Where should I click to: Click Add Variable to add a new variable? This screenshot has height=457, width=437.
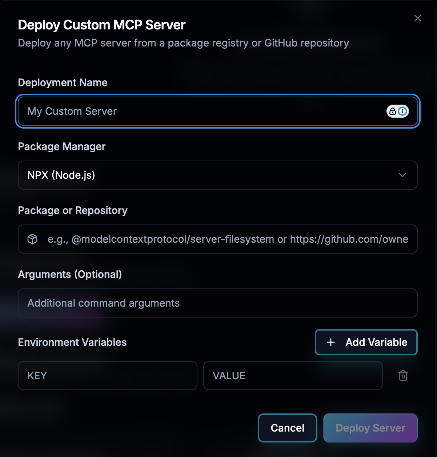(x=366, y=342)
